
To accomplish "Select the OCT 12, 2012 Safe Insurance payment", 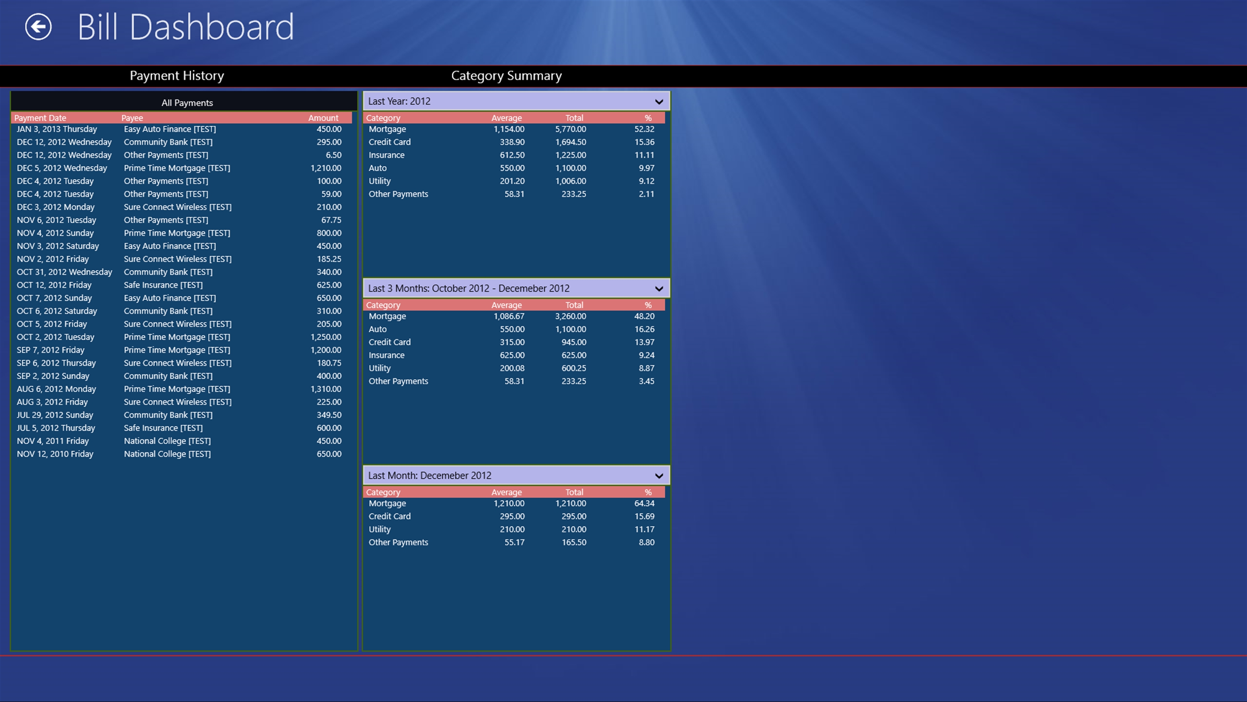I will pyautogui.click(x=179, y=285).
